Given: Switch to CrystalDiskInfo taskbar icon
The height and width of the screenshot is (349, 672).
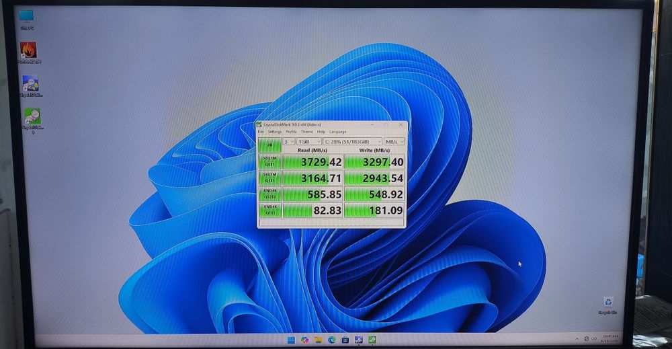Looking at the screenshot, I should (x=359, y=340).
